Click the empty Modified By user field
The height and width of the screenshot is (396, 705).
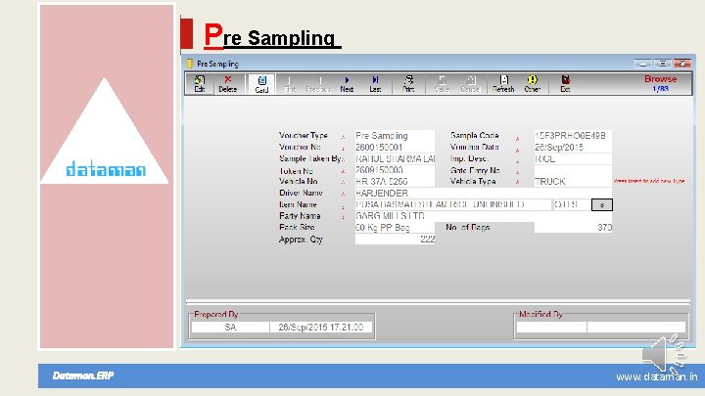[x=551, y=328]
